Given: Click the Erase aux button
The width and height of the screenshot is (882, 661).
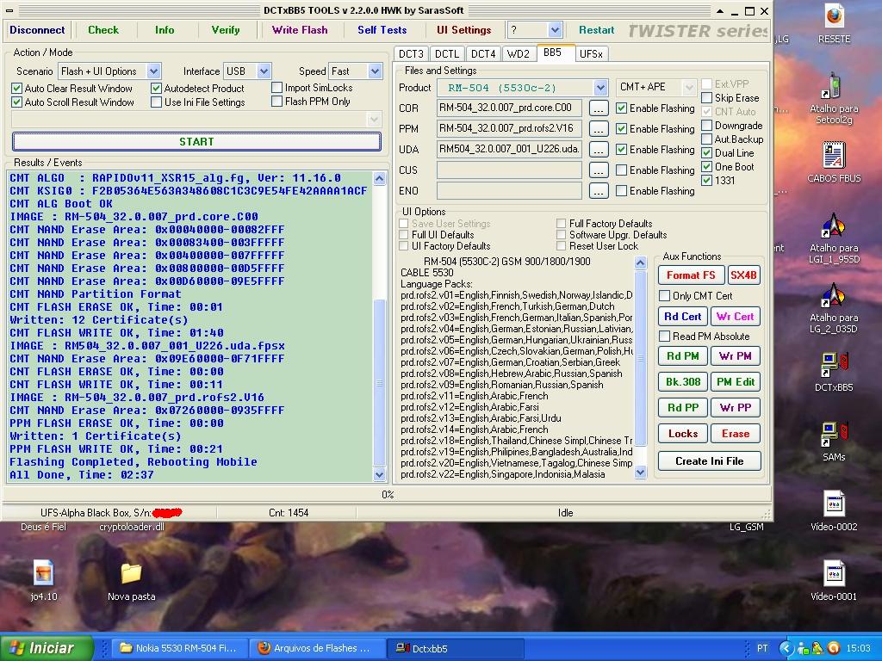Looking at the screenshot, I should pyautogui.click(x=736, y=434).
